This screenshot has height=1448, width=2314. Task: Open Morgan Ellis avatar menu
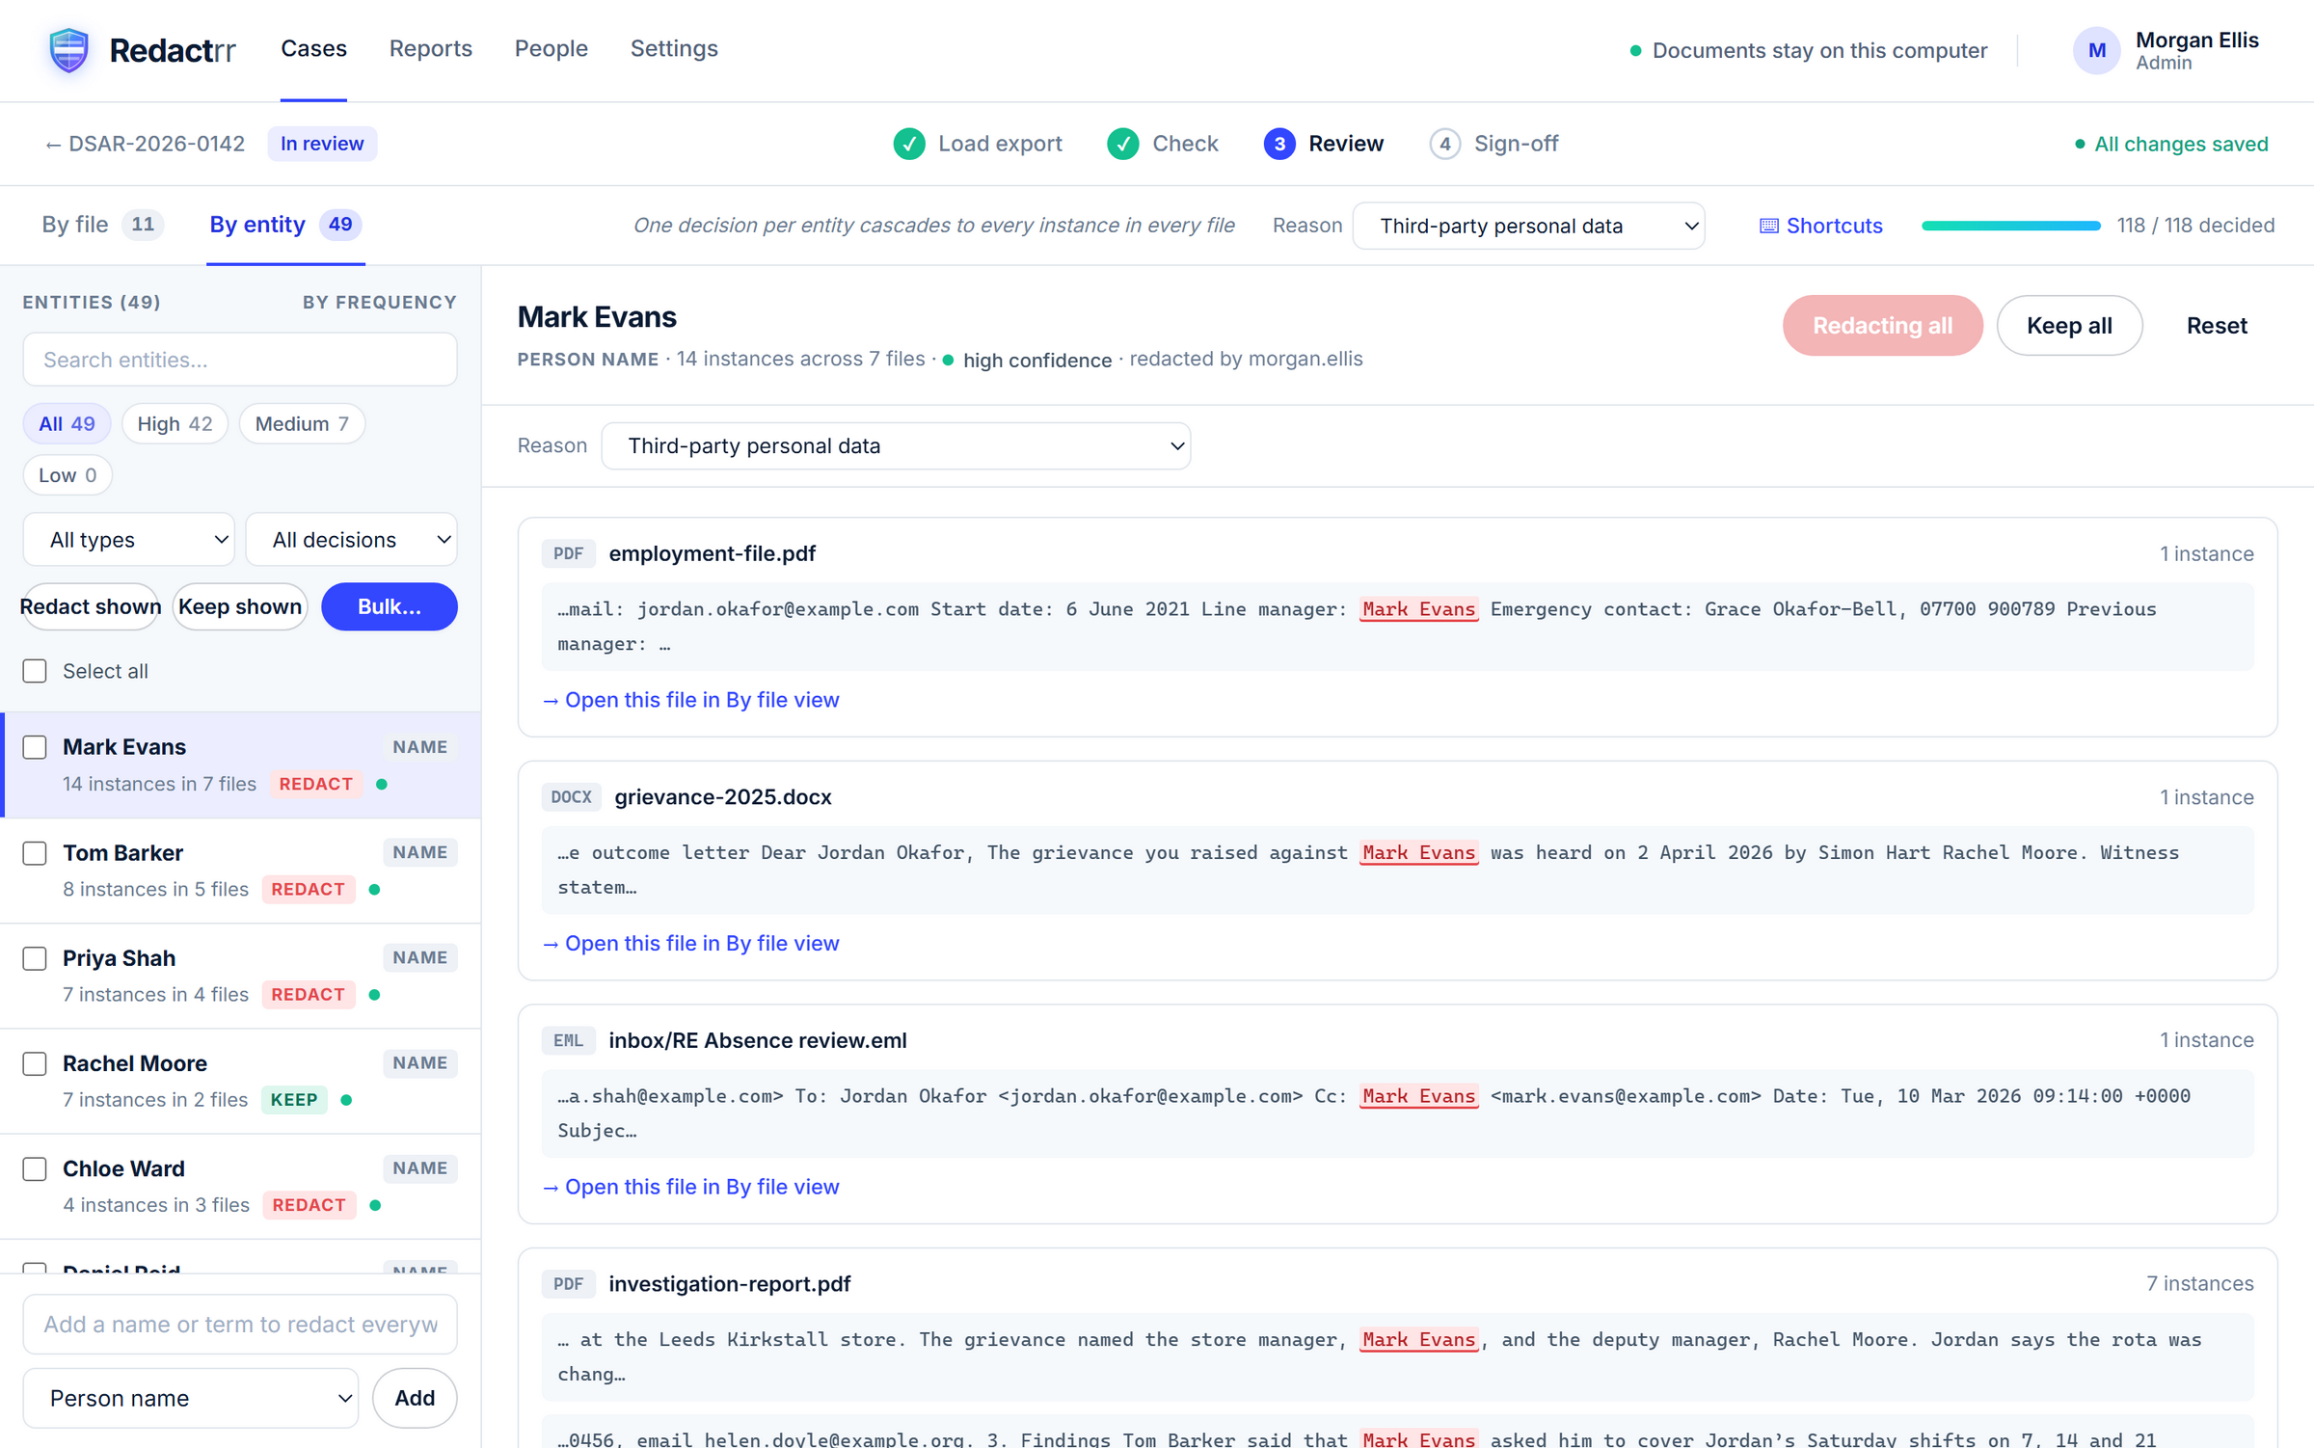2095,50
